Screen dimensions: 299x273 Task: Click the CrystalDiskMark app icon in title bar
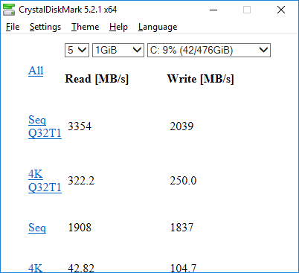click(9, 10)
